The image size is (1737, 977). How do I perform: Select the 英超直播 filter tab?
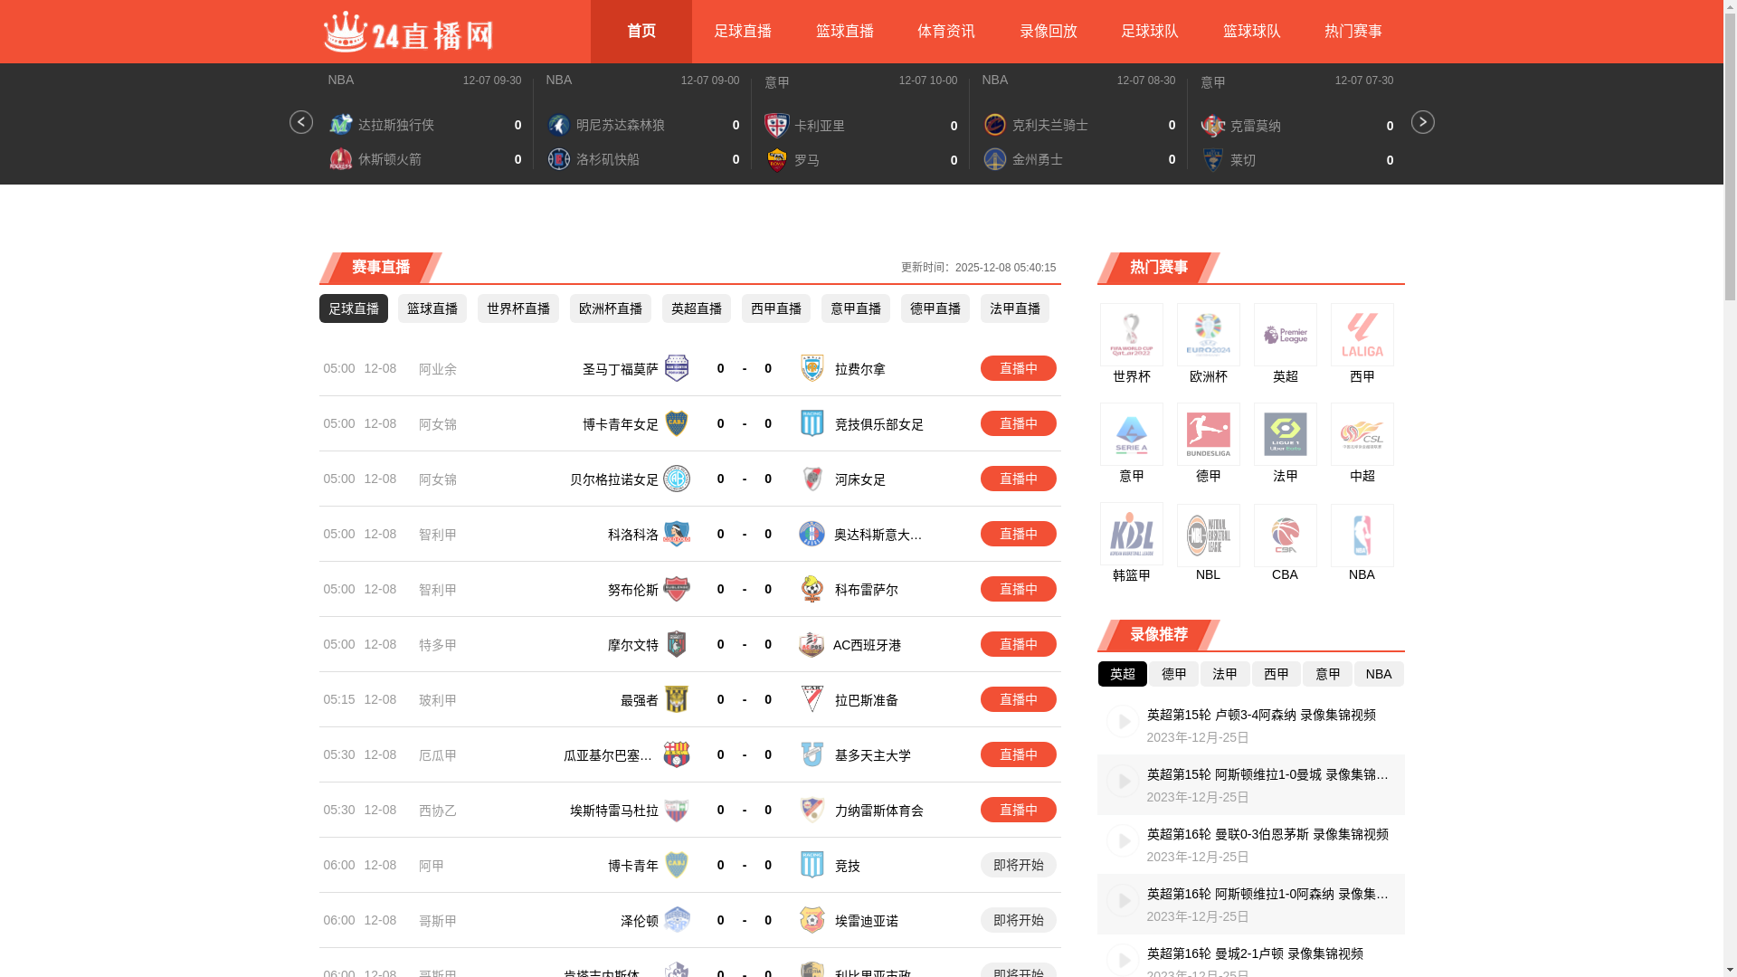[x=696, y=308]
